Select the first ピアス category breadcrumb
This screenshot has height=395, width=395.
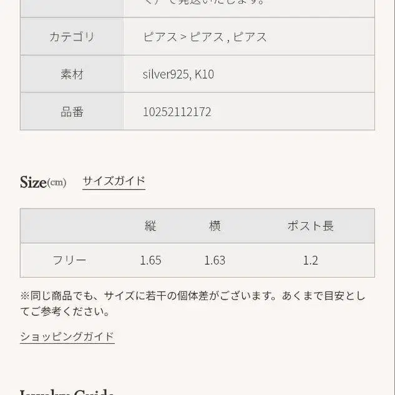point(160,37)
